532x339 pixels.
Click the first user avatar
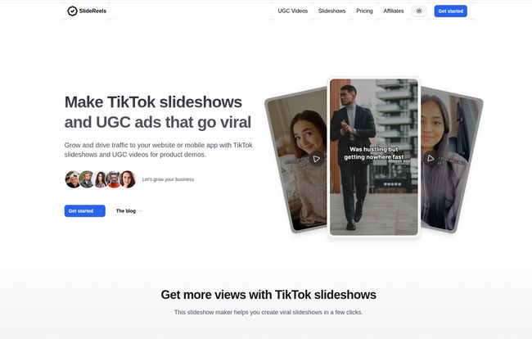[x=71, y=179]
